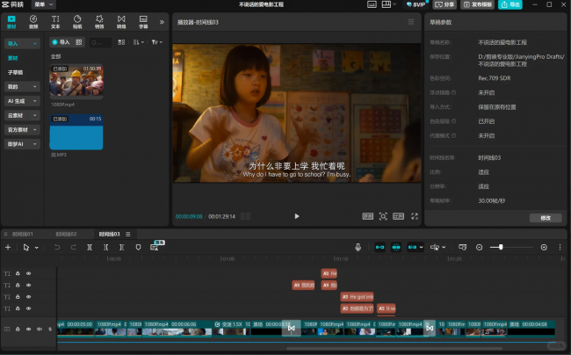The width and height of the screenshot is (571, 355).
Task: Click the 导出 export button
Action: pos(510,4)
